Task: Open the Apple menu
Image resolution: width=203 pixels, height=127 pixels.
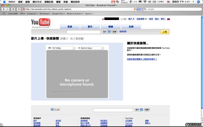Action: click(4, 2)
